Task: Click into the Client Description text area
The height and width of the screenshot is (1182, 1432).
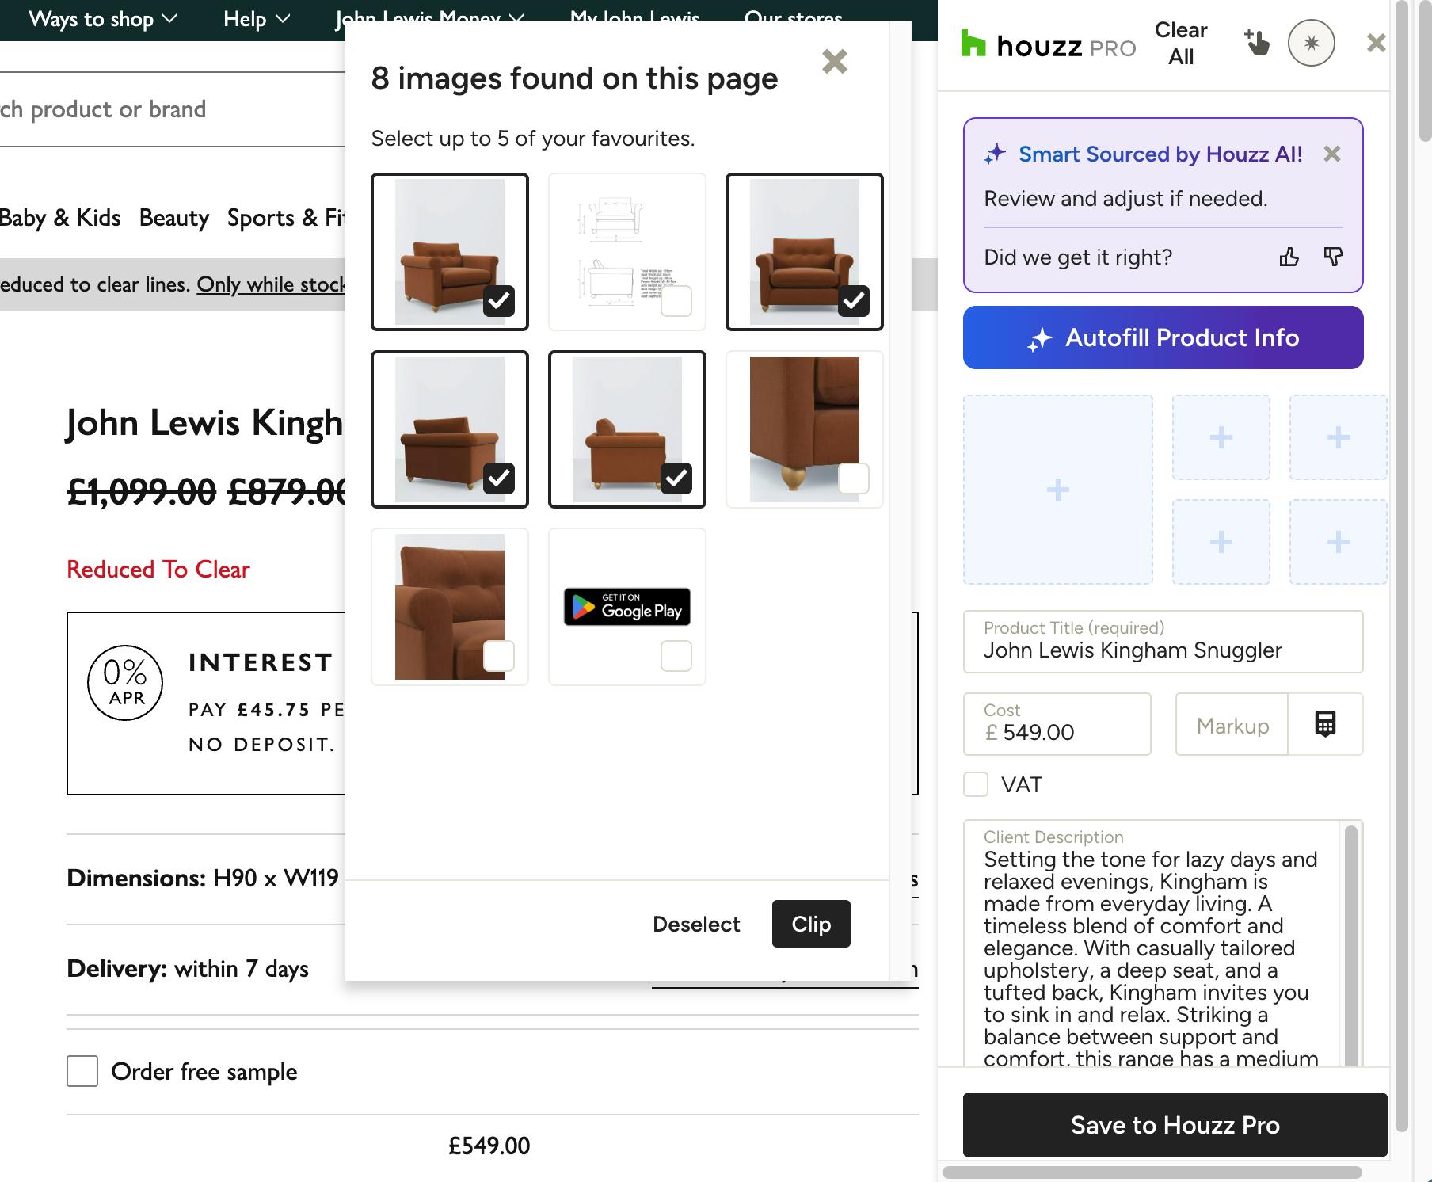Action: [1151, 943]
